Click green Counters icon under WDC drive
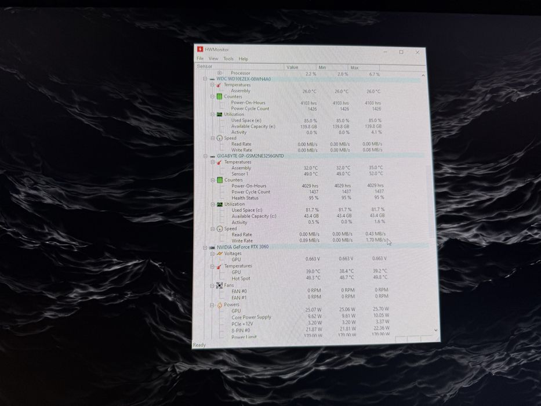 219,97
